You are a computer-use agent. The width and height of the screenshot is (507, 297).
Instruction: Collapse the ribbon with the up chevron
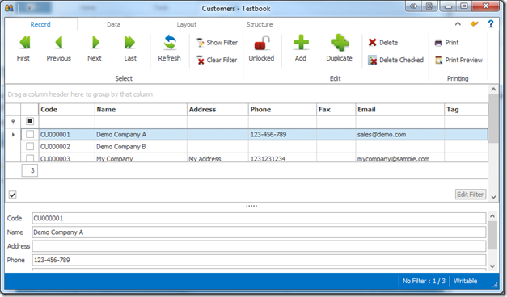[458, 23]
